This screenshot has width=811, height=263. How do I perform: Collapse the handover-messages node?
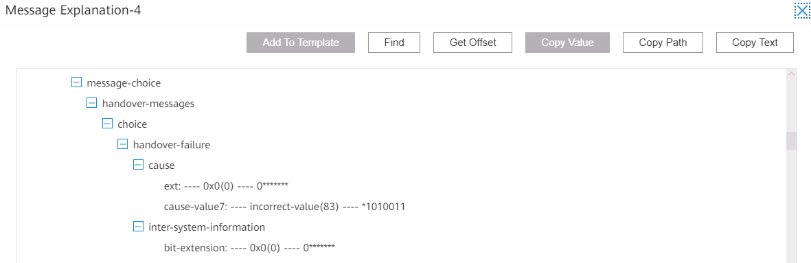point(91,103)
